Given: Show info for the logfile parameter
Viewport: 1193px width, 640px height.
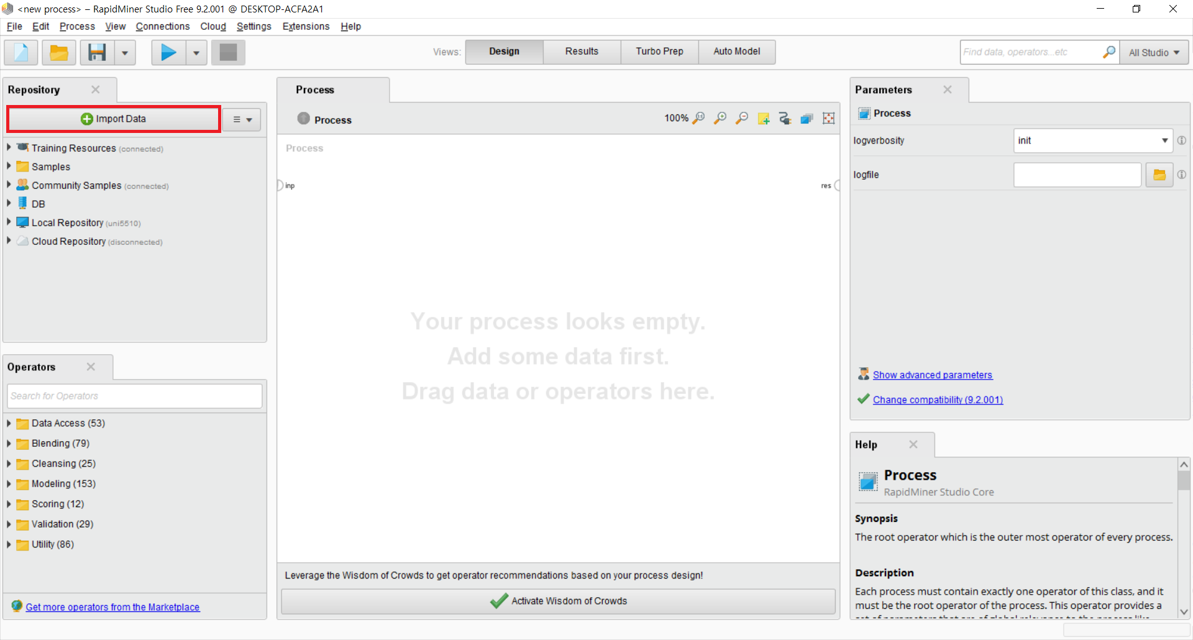Looking at the screenshot, I should pos(1182,175).
